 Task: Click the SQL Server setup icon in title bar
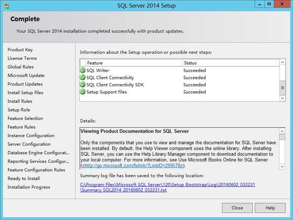(6, 6)
